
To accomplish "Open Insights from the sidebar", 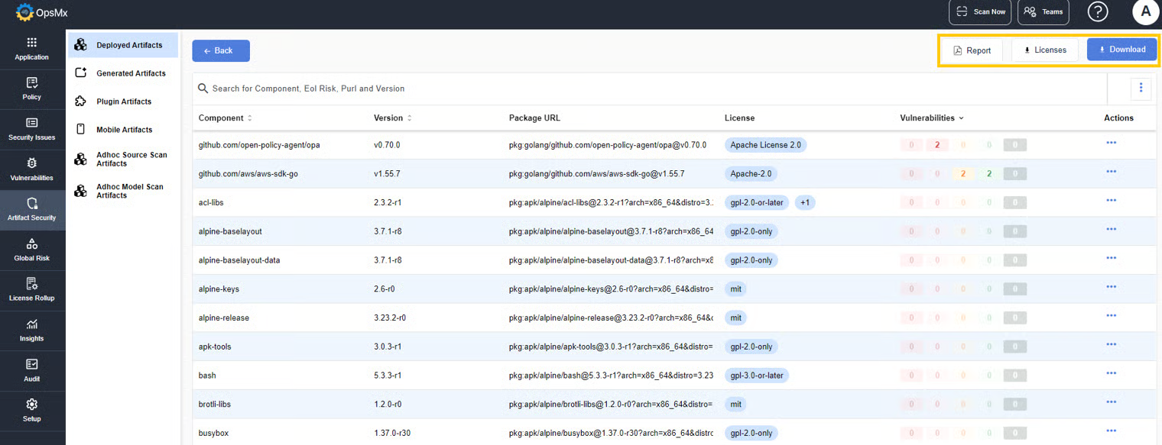I will 32,331.
